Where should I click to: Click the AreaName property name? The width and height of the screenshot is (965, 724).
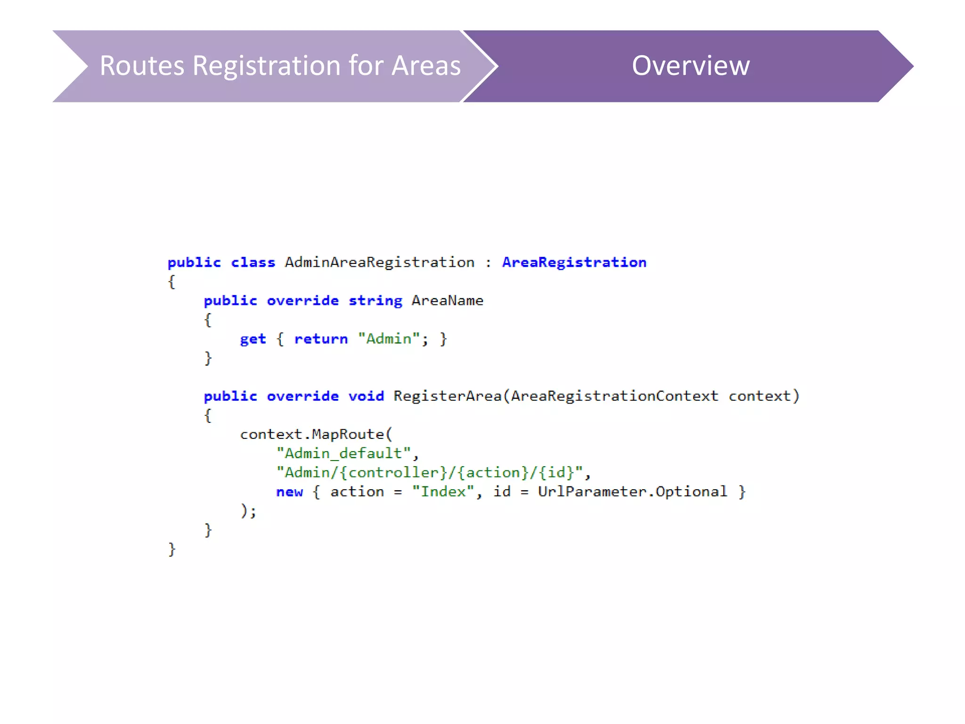pos(447,300)
